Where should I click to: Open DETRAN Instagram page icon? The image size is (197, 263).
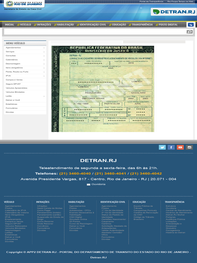[189, 147]
